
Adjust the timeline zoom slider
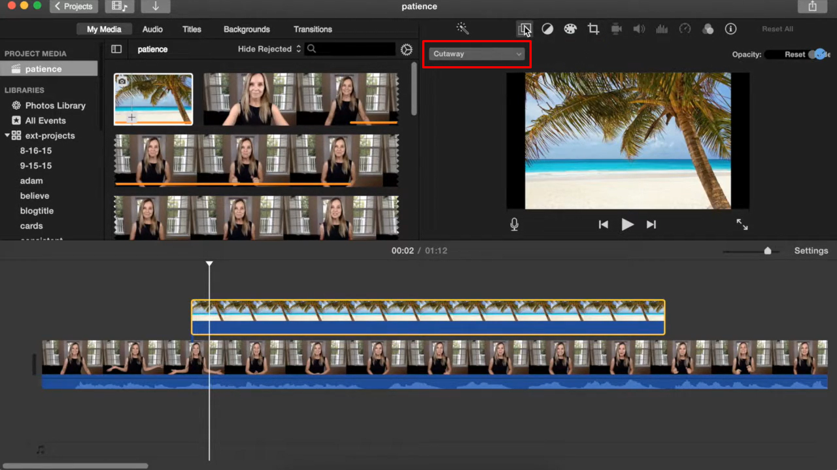pyautogui.click(x=768, y=251)
